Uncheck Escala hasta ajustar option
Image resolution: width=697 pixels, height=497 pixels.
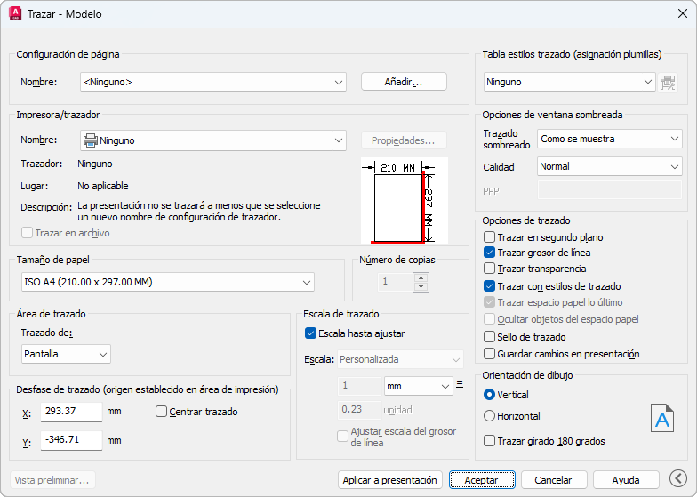click(310, 333)
